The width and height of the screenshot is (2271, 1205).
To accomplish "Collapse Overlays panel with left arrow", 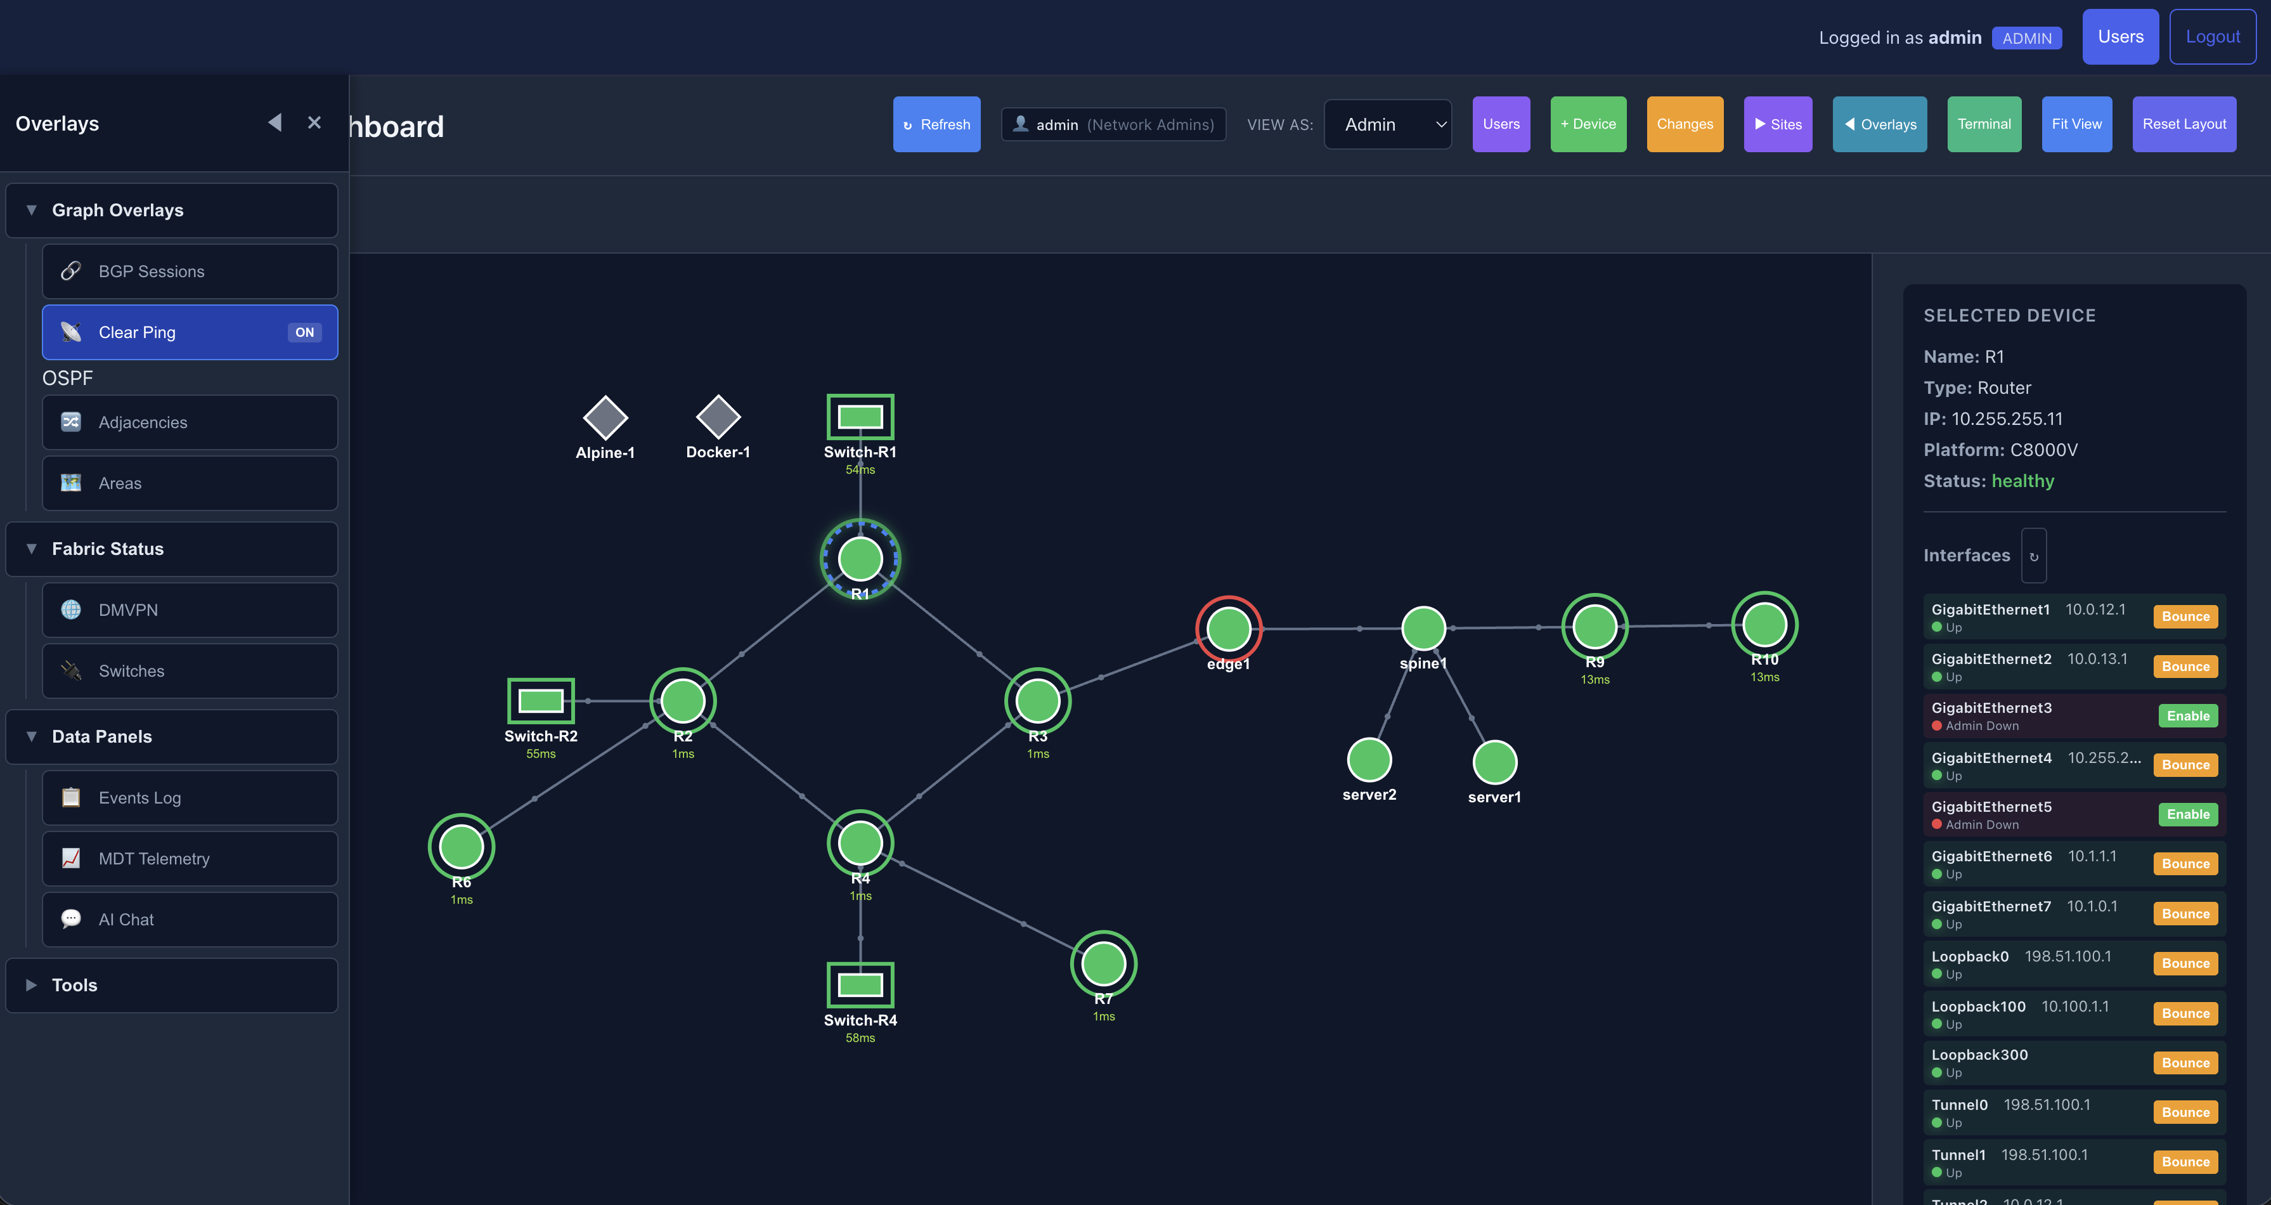I will pyautogui.click(x=275, y=122).
